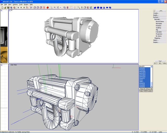Toggle the MUL selection mode button
This screenshot has width=167, height=133.
click(x=165, y=63)
